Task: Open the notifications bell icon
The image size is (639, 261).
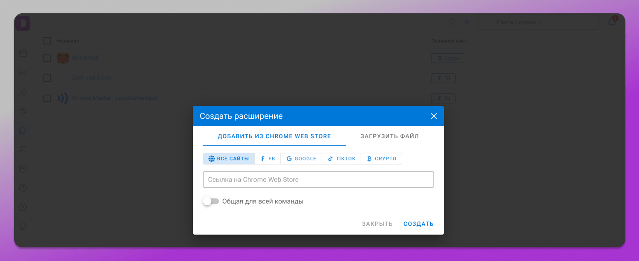Action: (612, 22)
